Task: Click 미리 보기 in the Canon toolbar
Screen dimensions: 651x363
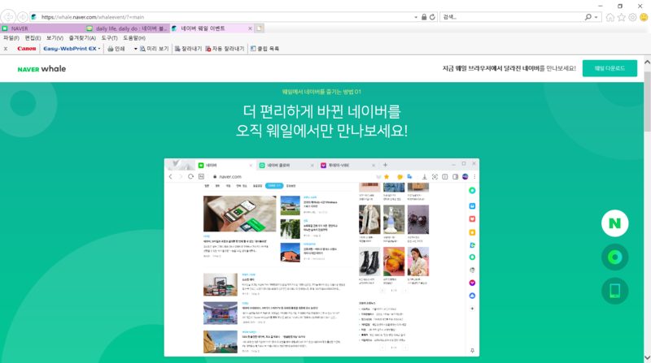Action: [x=154, y=49]
